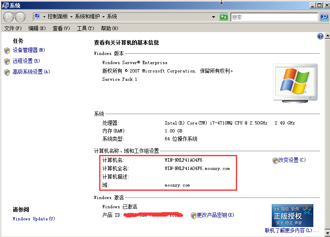Click 联机了解更多内容(L) link
The width and height of the screenshot is (330, 237).
pyautogui.click(x=292, y=230)
